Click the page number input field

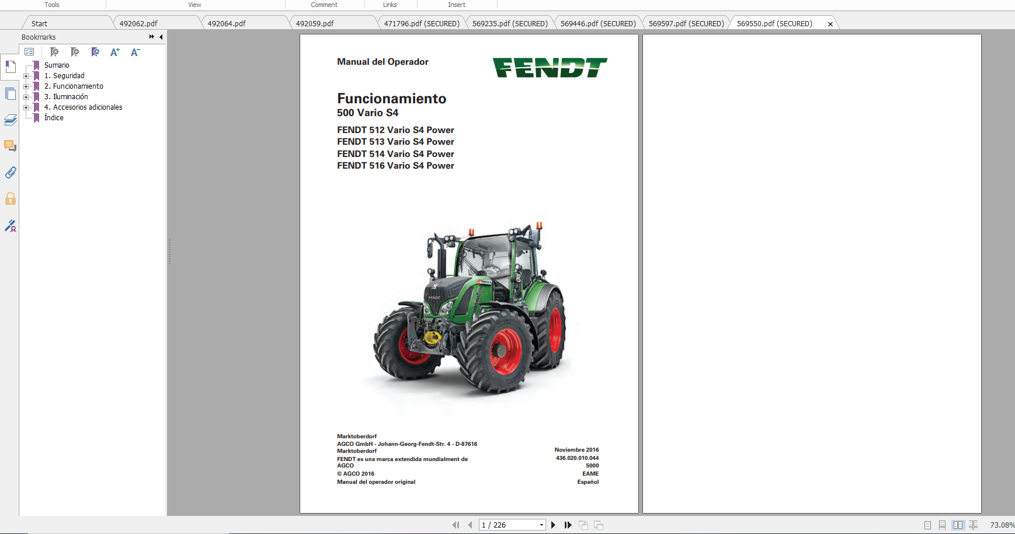point(508,525)
